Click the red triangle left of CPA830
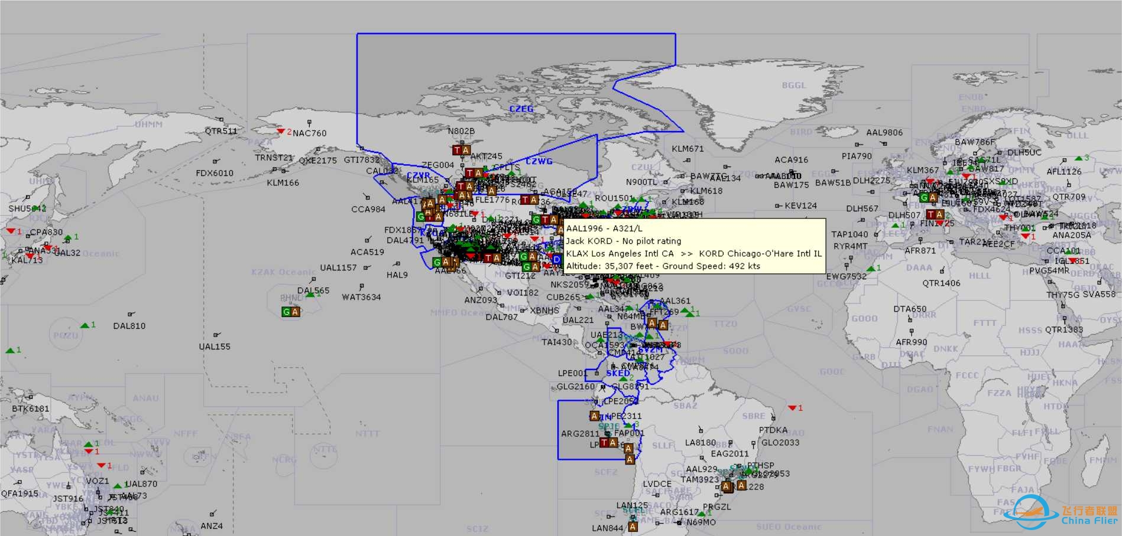The height and width of the screenshot is (536, 1122). (11, 231)
